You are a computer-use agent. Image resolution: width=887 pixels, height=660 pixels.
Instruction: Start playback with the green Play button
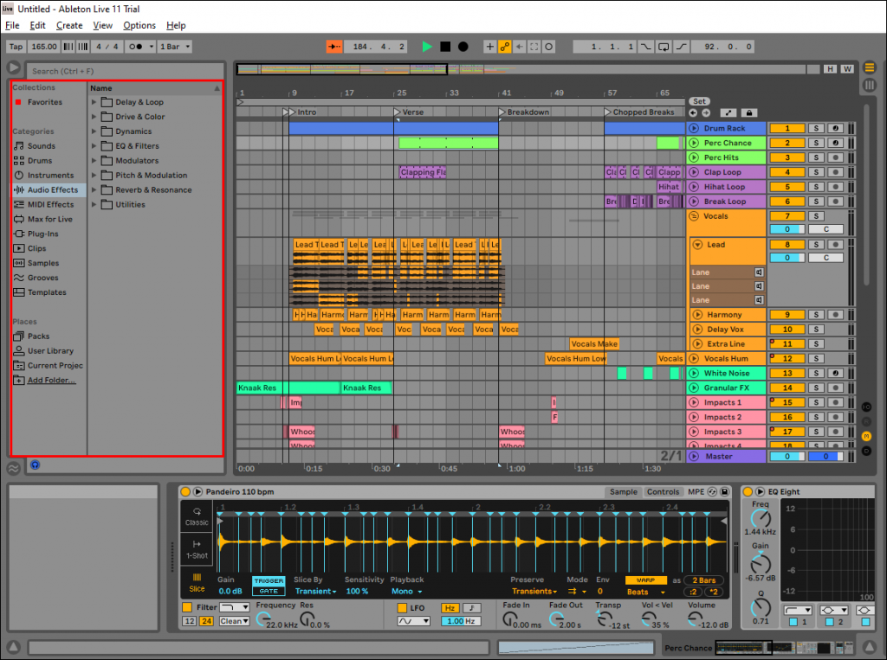(x=427, y=47)
